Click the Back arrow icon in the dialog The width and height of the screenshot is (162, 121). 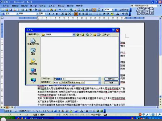[x=78, y=35]
